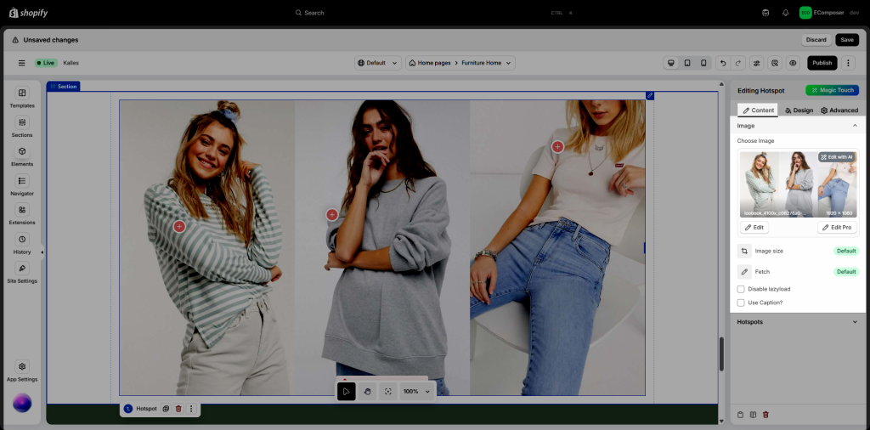Enable the Disable lazyload checkbox
The width and height of the screenshot is (870, 430).
point(741,289)
